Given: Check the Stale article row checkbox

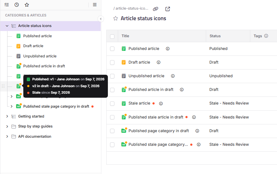Looking at the screenshot, I should click(112, 104).
